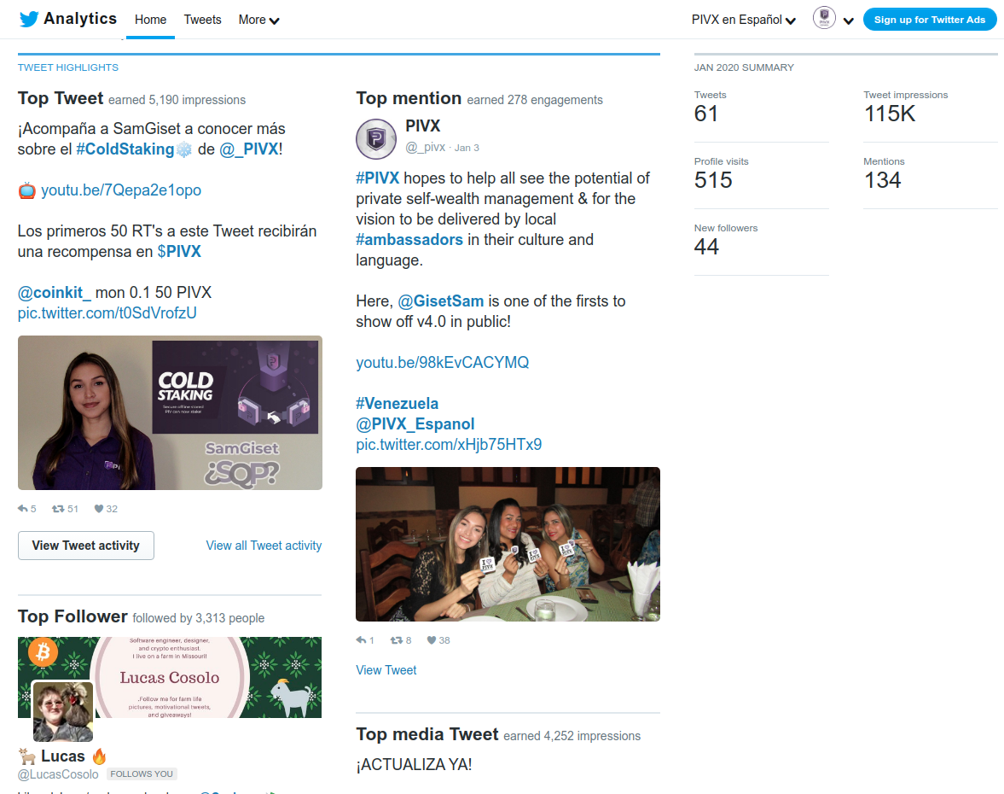The image size is (1004, 794).
Task: Open PIVX account name in Top mention
Action: (x=422, y=126)
